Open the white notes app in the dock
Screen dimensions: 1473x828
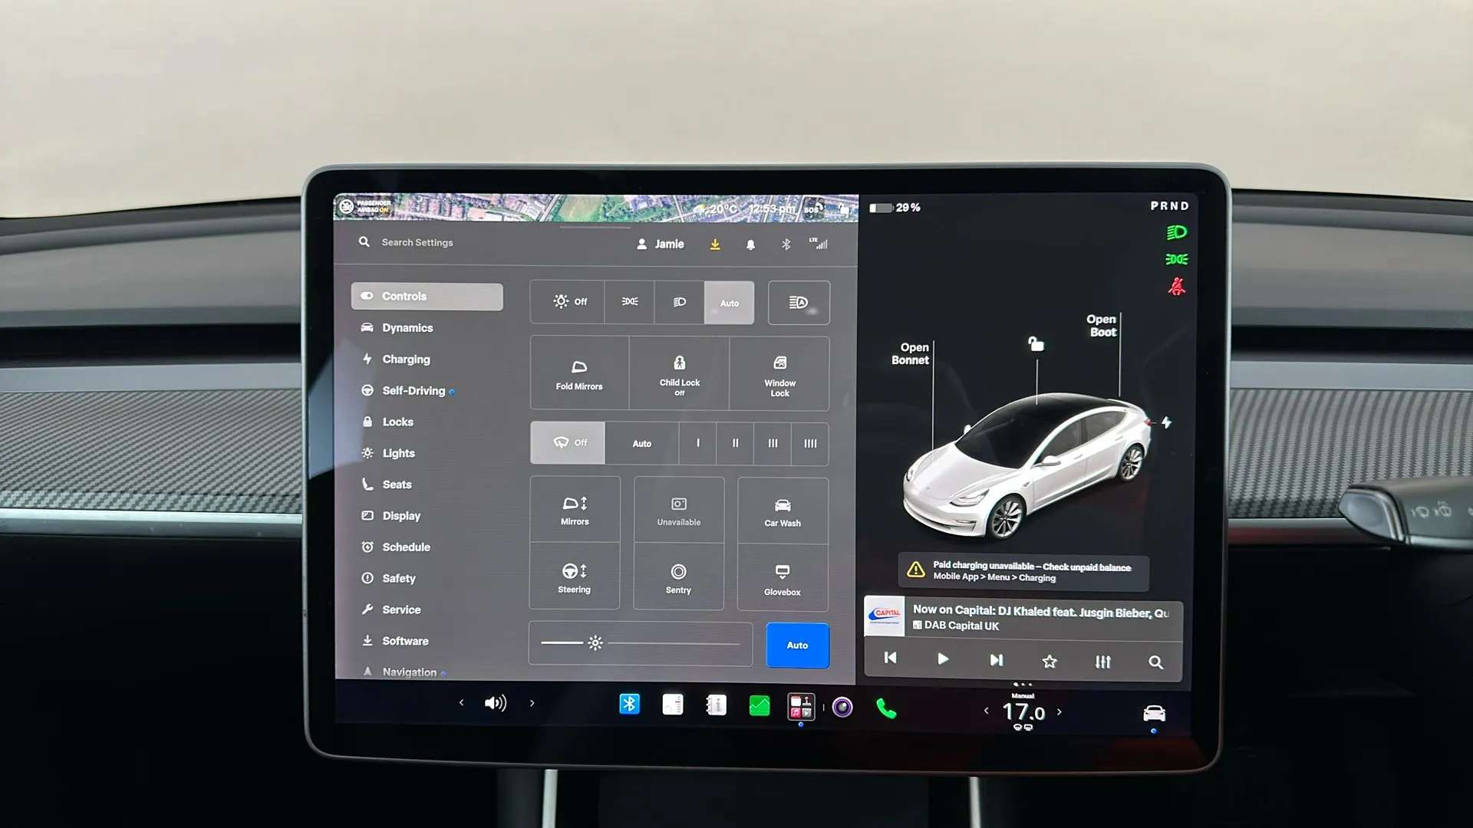[x=673, y=705]
